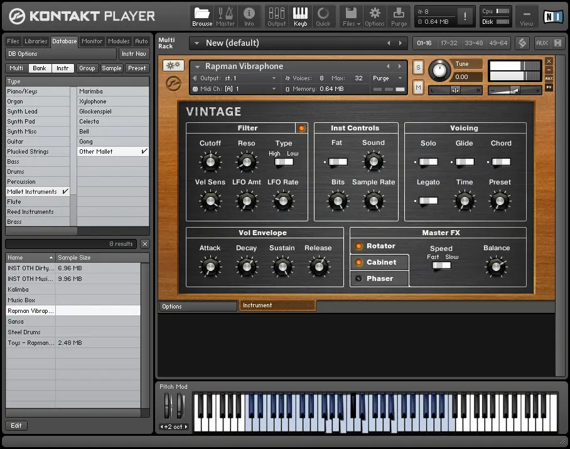Adjust the pan L/R slider
Screen dimensions: 570x449
click(455, 90)
